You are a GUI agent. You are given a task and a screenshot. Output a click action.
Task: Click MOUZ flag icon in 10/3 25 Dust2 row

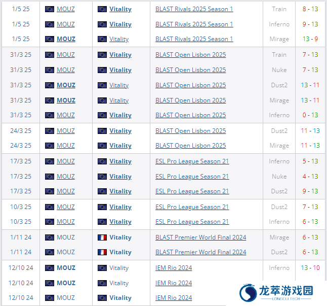click(50, 207)
